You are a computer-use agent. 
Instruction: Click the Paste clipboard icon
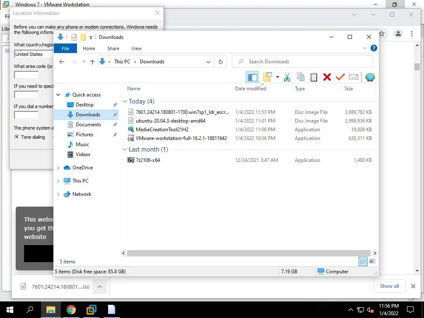pyautogui.click(x=314, y=77)
